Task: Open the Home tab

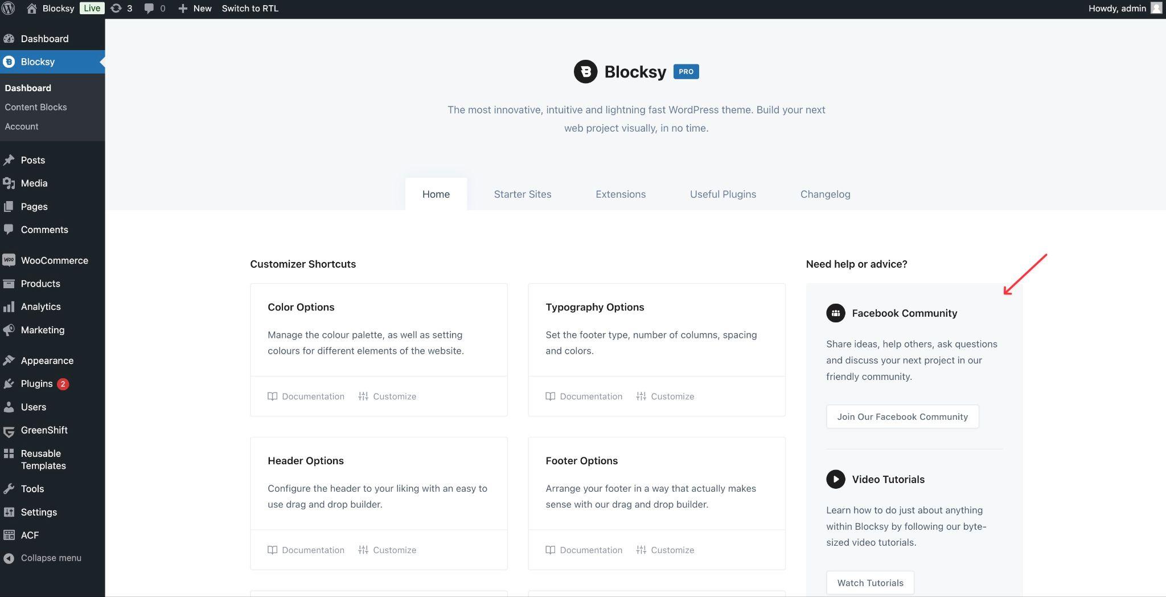Action: [436, 194]
